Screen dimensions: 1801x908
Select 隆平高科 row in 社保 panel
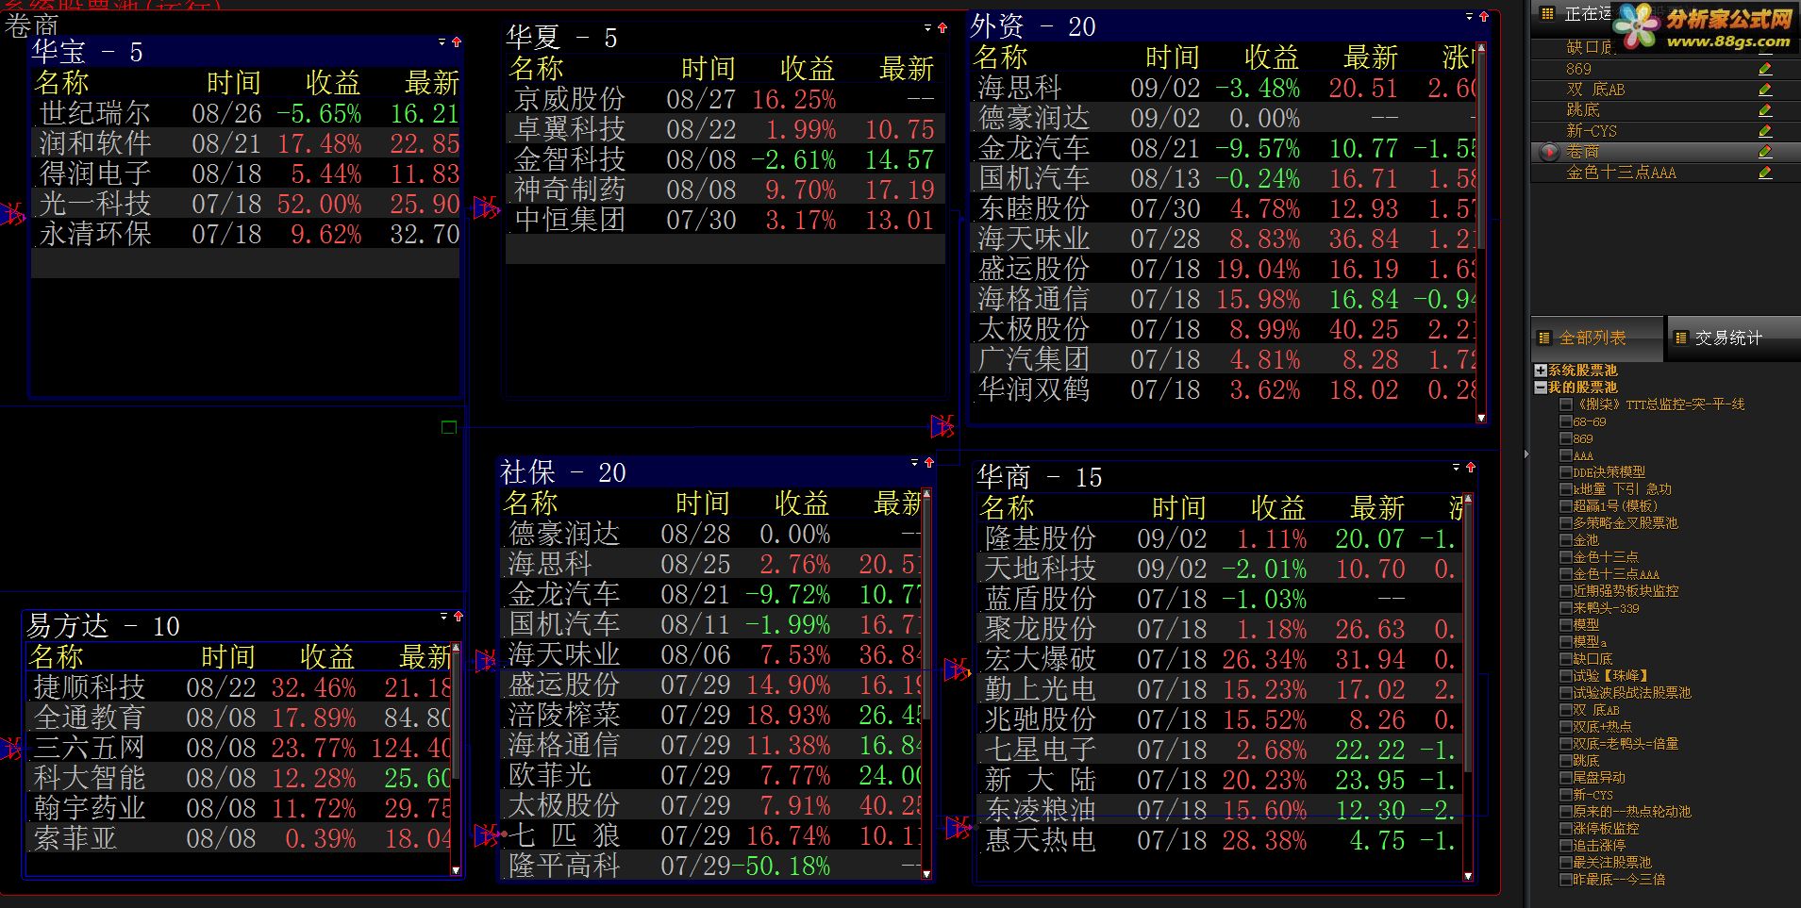(711, 866)
